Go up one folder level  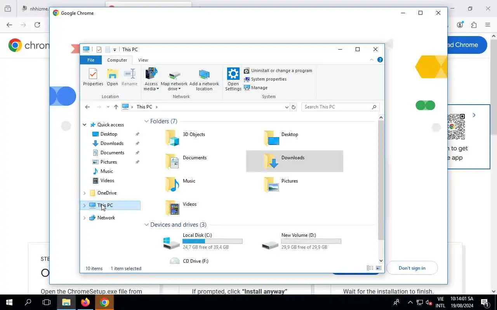click(116, 107)
